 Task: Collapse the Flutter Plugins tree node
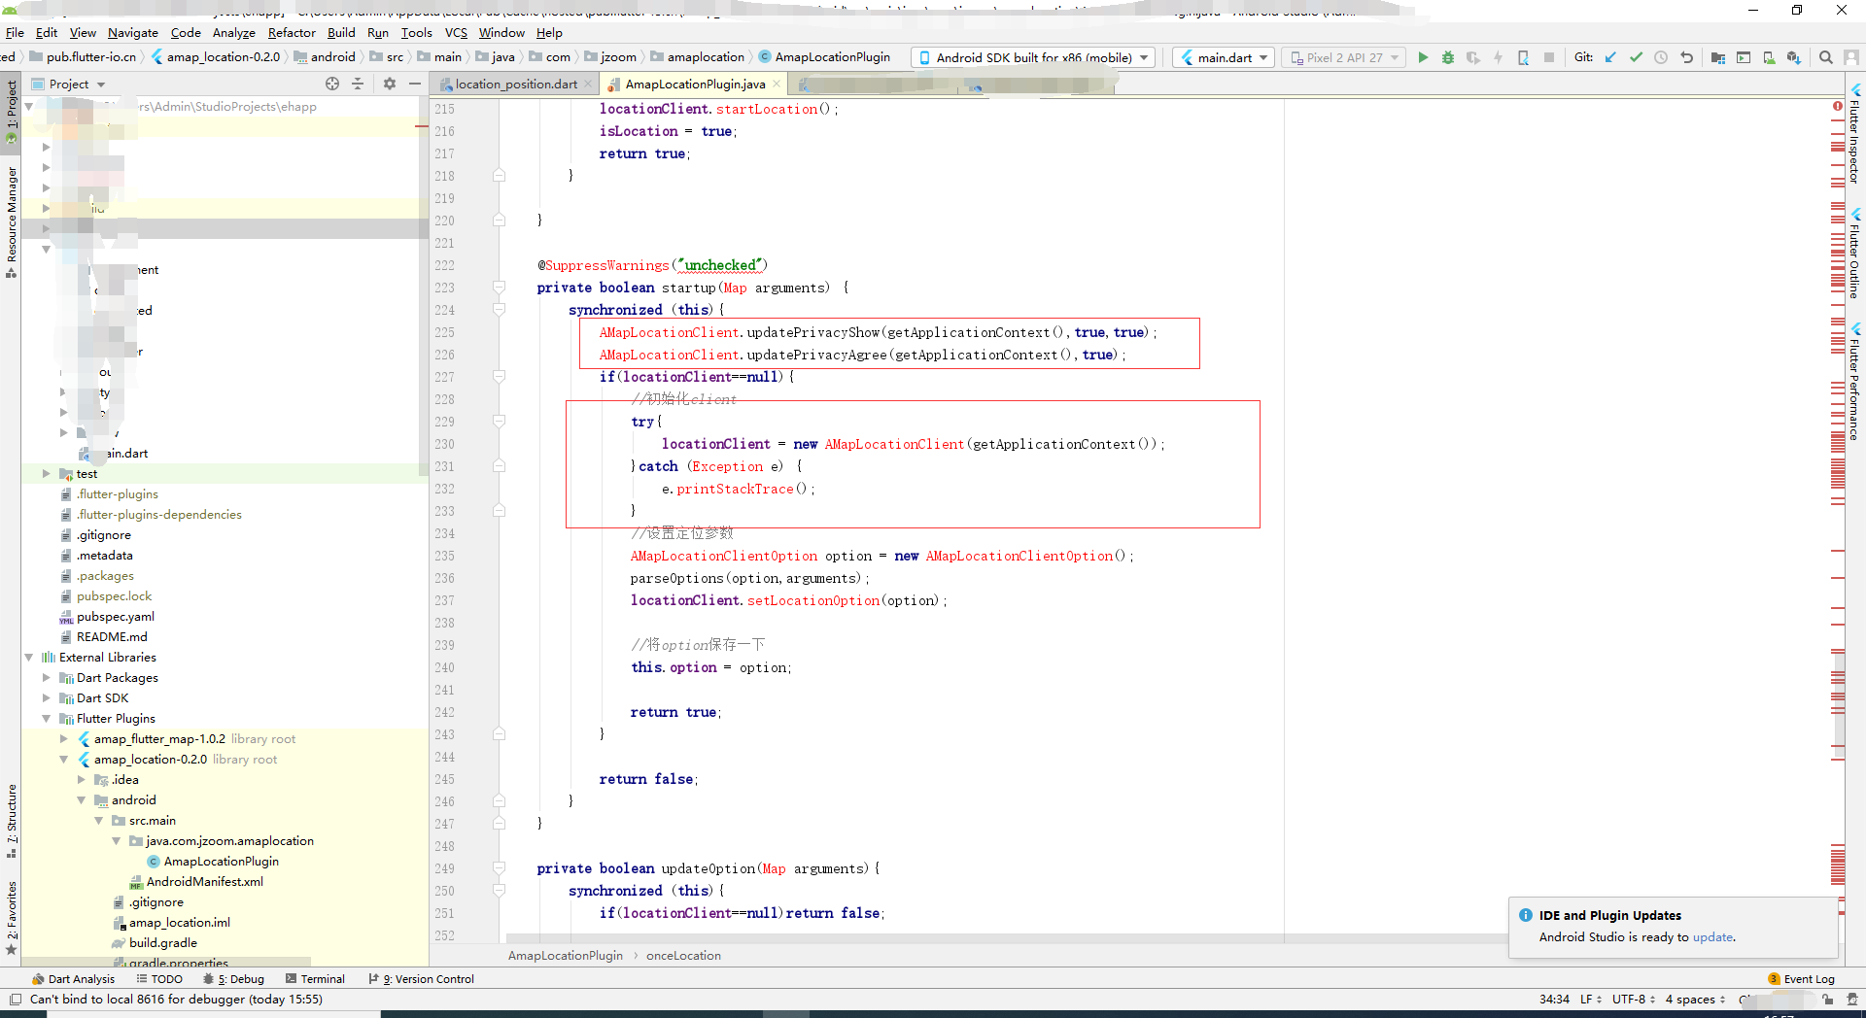(46, 719)
